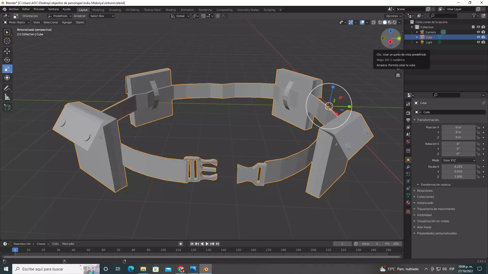Switch to the Sculpting workspace tab
Screen dimensions: 488x274
(x=115, y=10)
